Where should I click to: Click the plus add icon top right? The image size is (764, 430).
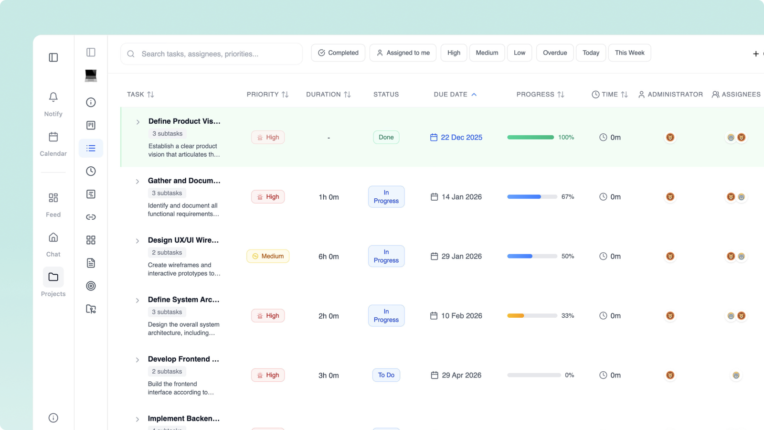[x=756, y=54]
